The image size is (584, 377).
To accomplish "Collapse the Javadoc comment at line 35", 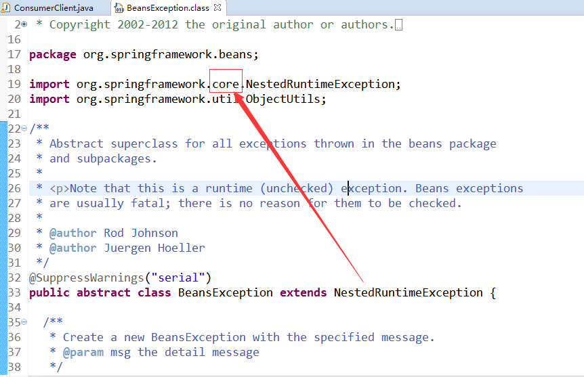I will 24,322.
